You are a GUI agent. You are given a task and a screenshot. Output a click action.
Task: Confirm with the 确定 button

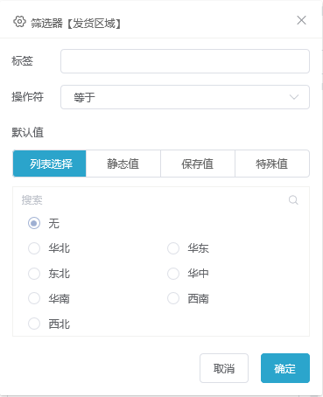[x=285, y=368]
